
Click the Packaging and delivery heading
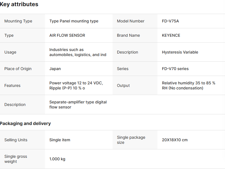tap(25, 124)
